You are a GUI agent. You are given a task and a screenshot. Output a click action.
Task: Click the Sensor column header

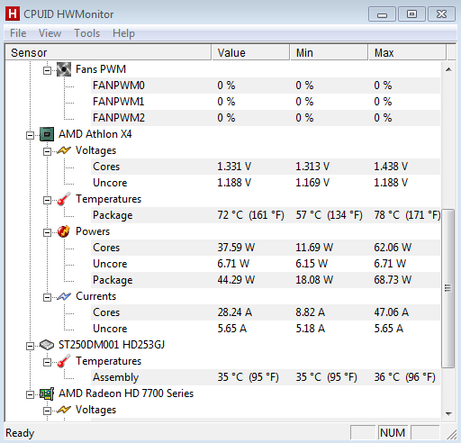coord(108,53)
